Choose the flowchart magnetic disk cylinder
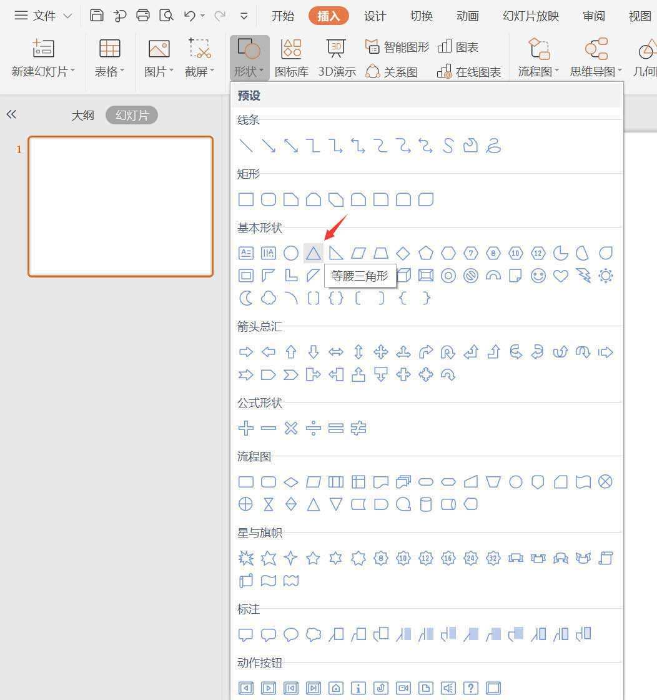The image size is (657, 700). [425, 504]
